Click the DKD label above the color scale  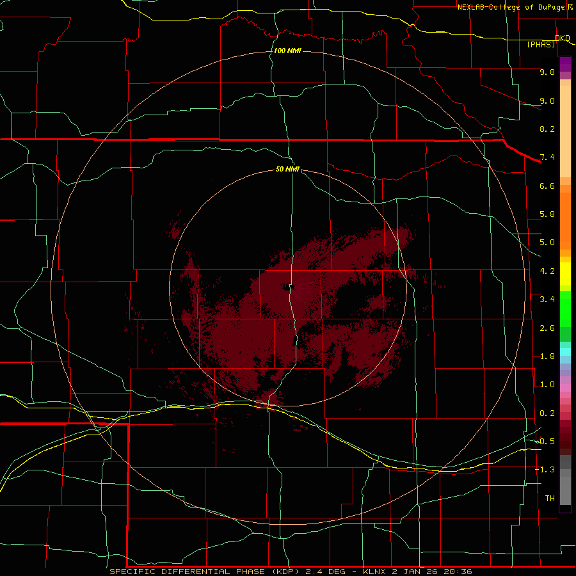[x=563, y=38]
